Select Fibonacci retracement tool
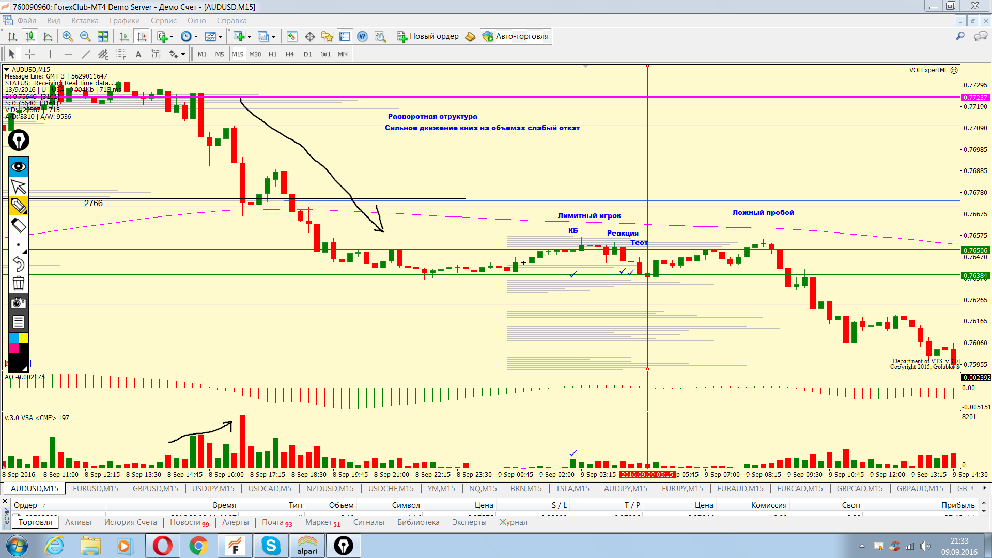 (x=121, y=54)
